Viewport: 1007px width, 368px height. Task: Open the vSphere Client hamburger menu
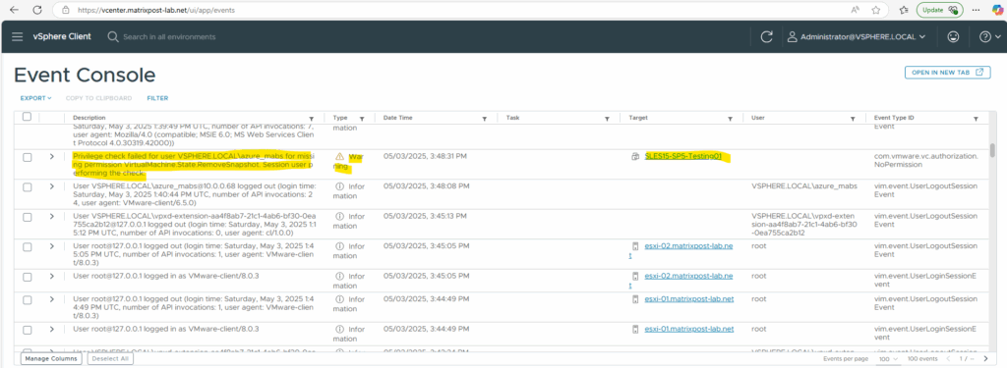(x=18, y=37)
